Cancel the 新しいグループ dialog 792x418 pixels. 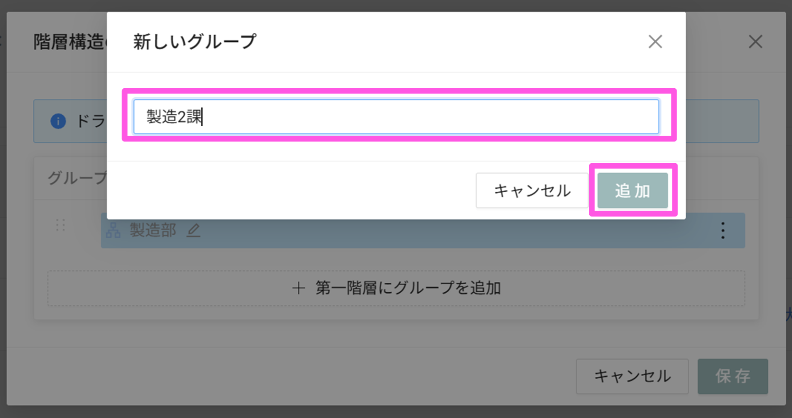[532, 191]
